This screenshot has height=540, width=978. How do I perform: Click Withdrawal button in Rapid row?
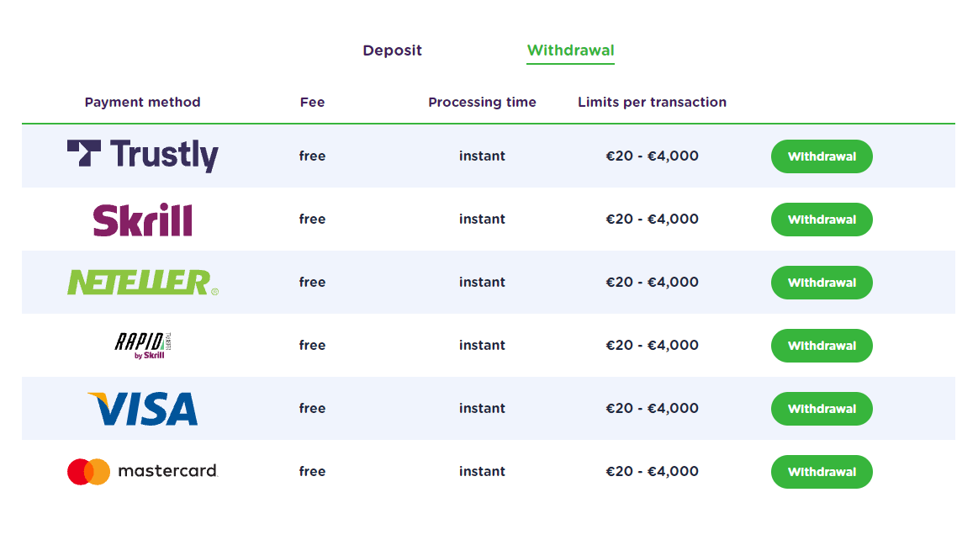coord(822,346)
